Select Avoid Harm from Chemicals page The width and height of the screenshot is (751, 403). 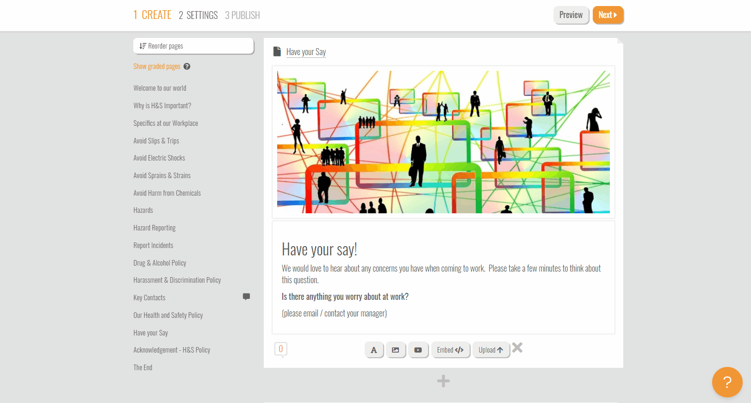(x=167, y=193)
